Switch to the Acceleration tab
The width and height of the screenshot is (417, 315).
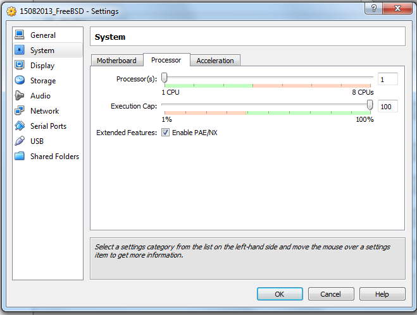pos(215,61)
